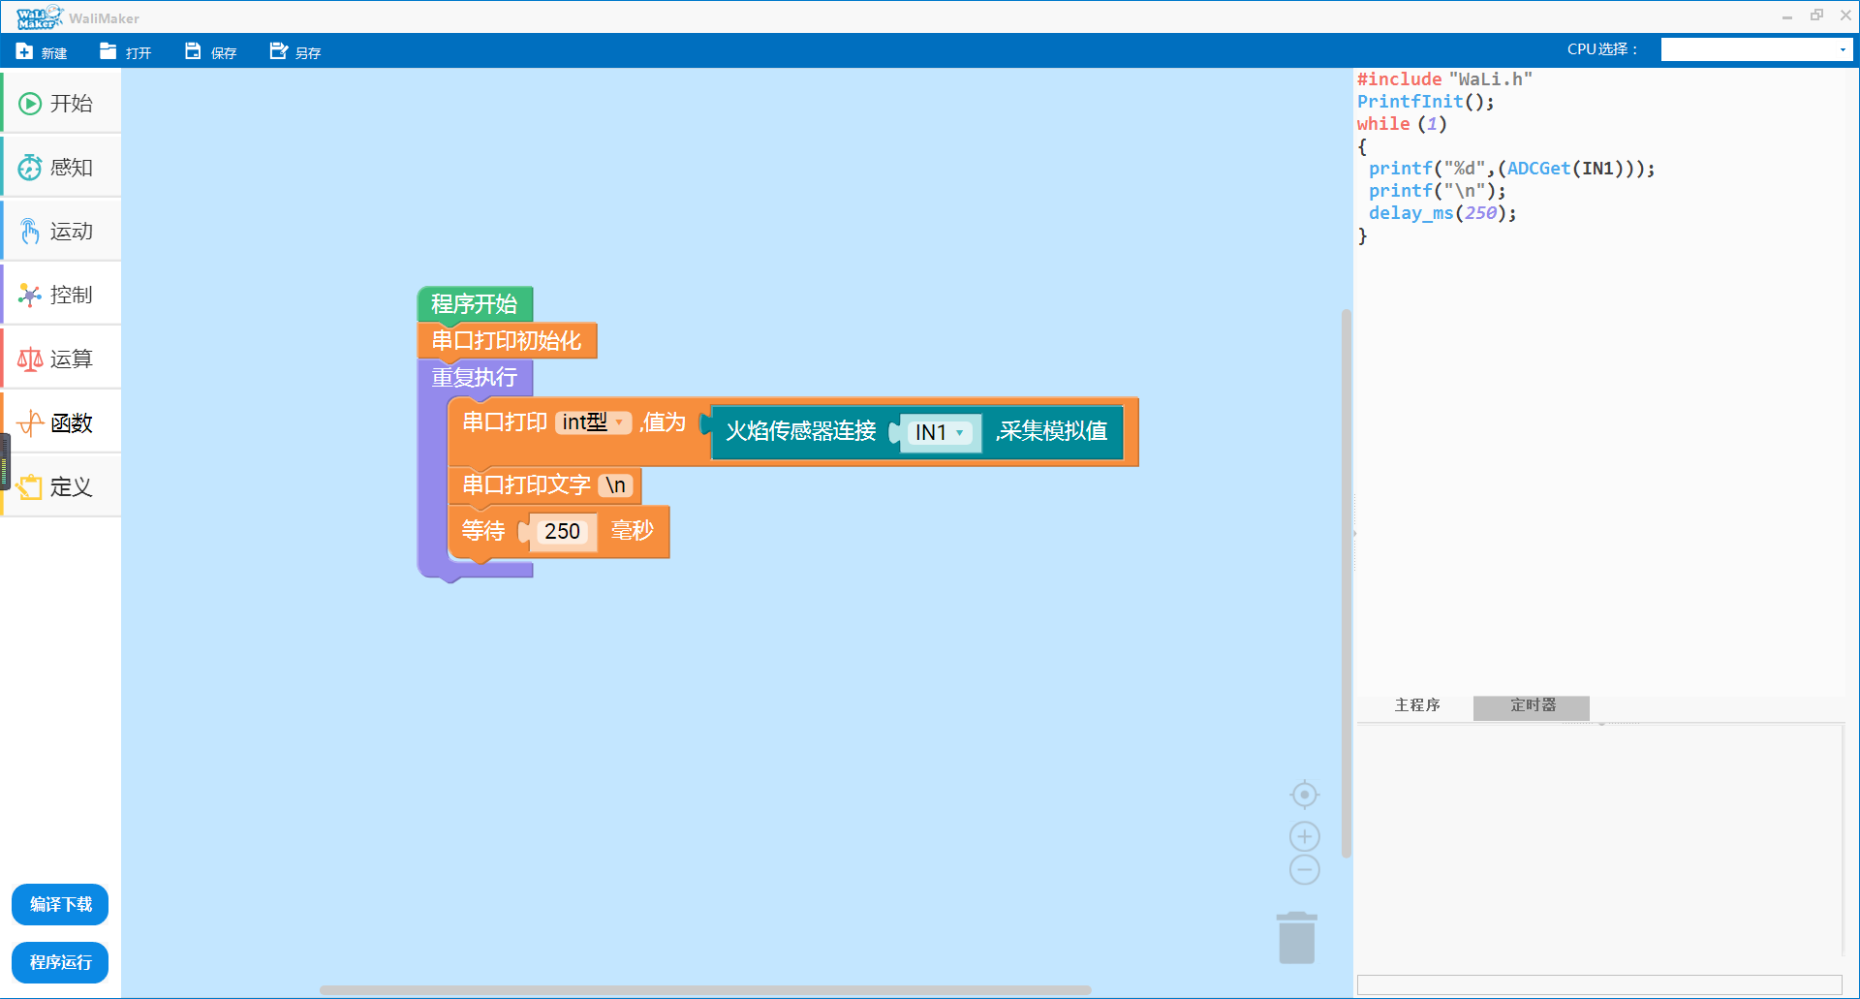
Task: Switch to the 定时器 tab
Action: click(1532, 706)
